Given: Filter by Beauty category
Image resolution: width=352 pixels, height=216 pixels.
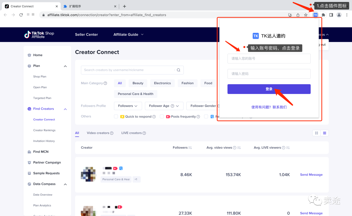Looking at the screenshot, I should (138, 83).
